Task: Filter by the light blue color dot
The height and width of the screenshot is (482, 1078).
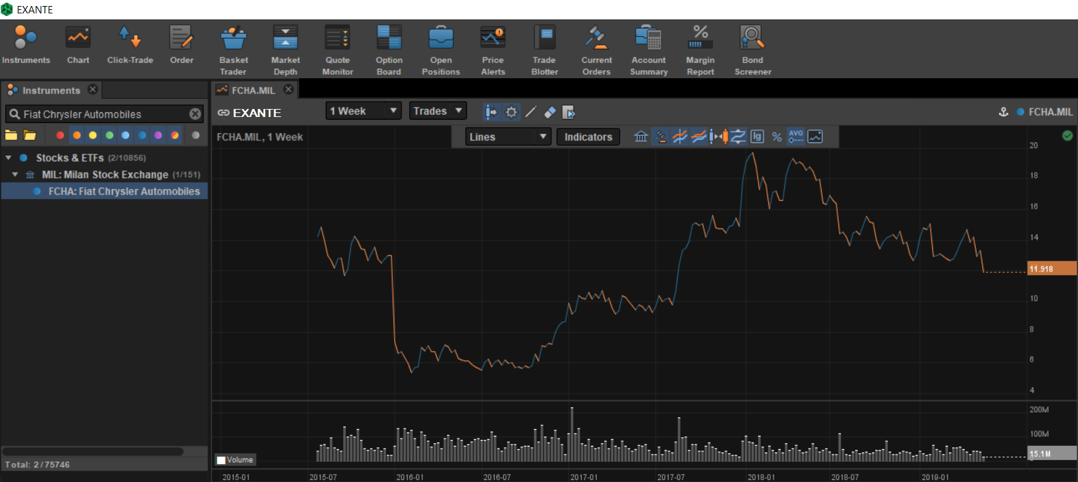Action: 126,135
